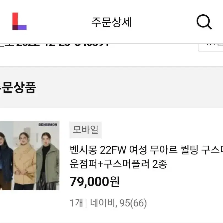The image size is (223, 223).
Task: Tap the 79,000원 price text
Action: point(94,181)
